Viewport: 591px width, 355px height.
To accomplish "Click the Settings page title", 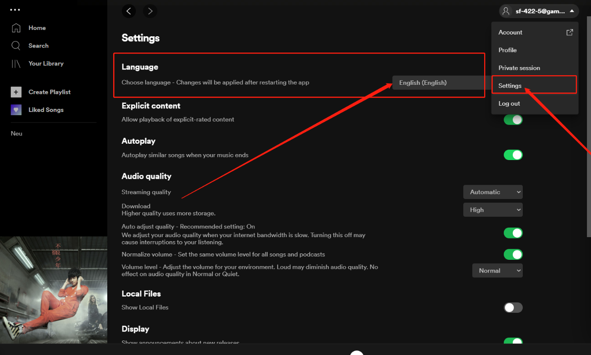I will (x=140, y=38).
